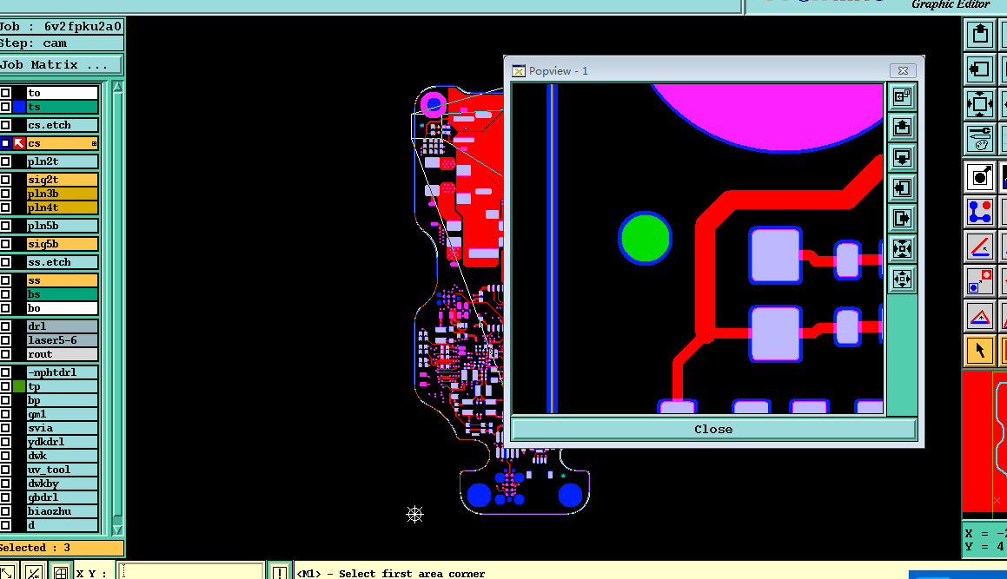Click the Popview pan-right arrow icon
This screenshot has height=579, width=1007.
point(902,218)
